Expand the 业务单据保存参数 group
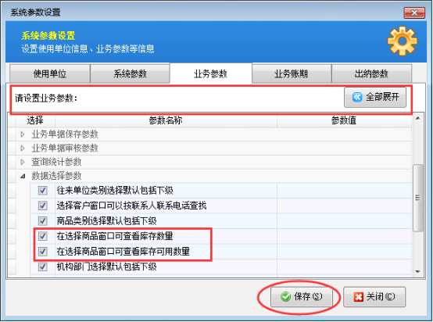433x322 pixels. (23, 134)
